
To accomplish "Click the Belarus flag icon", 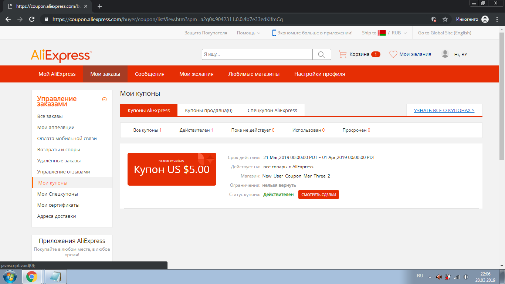I will click(x=382, y=33).
